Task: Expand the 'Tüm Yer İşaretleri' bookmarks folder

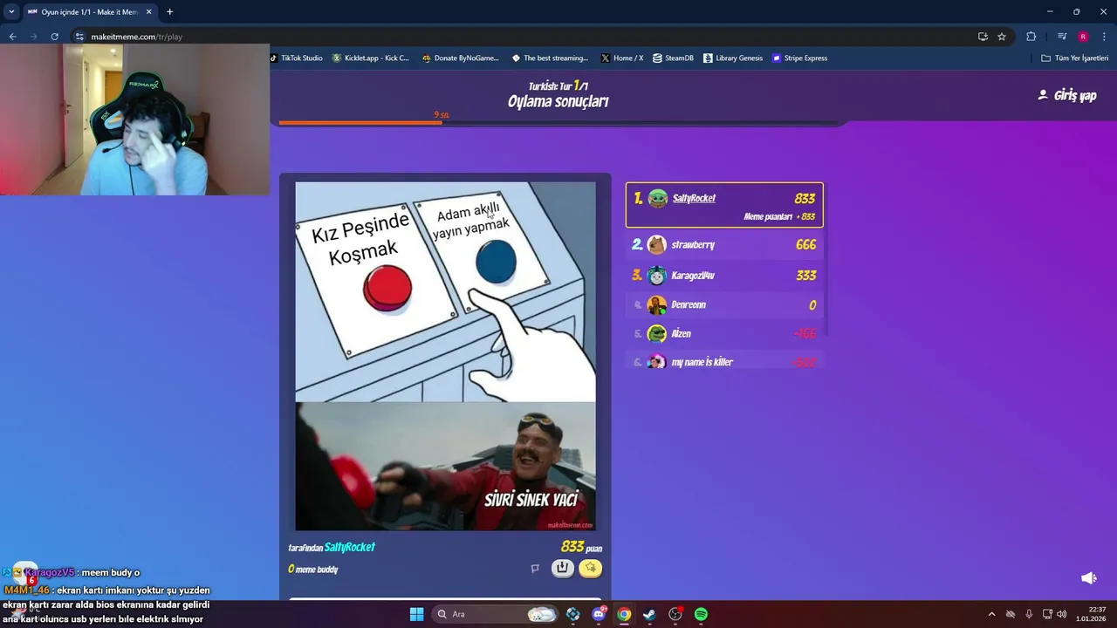Action: [1075, 58]
